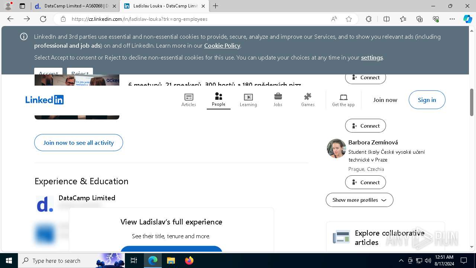The height and width of the screenshot is (268, 476).
Task: Toggle Split screen icon in toolbar
Action: 386,19
